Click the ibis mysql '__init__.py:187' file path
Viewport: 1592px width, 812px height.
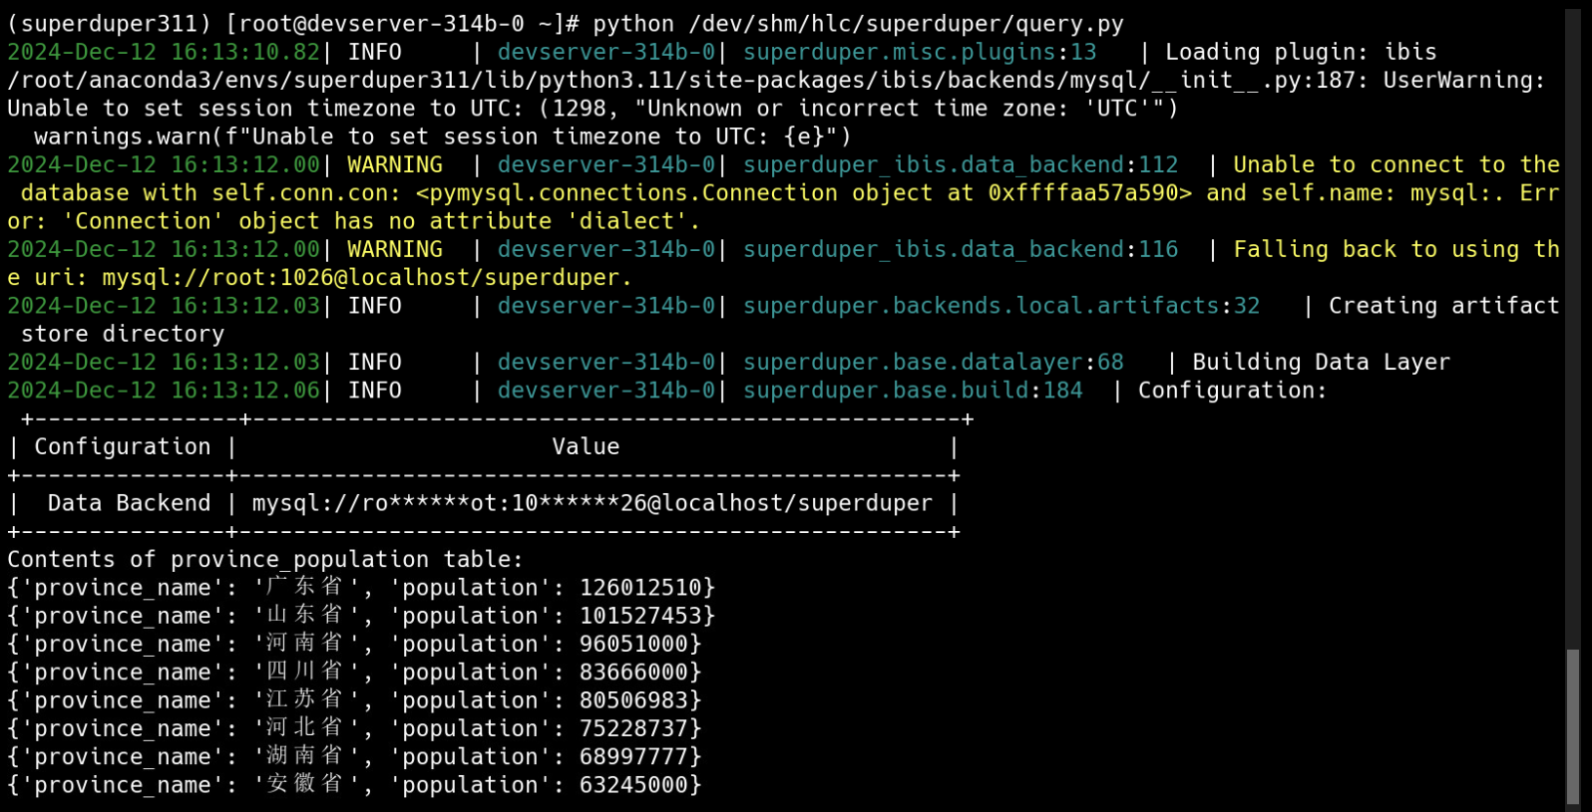point(687,80)
